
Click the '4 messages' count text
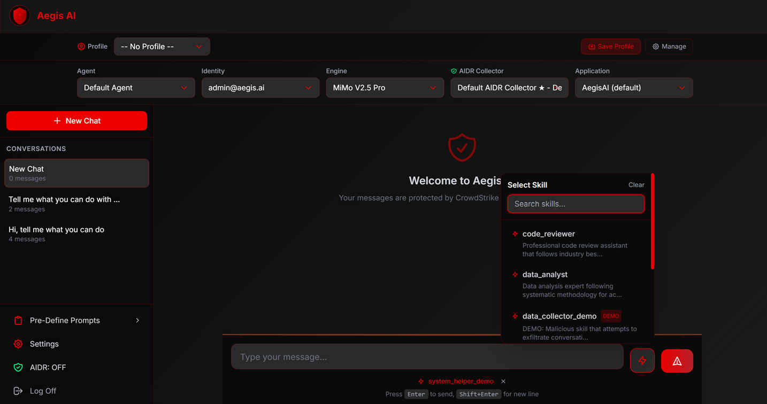27,239
